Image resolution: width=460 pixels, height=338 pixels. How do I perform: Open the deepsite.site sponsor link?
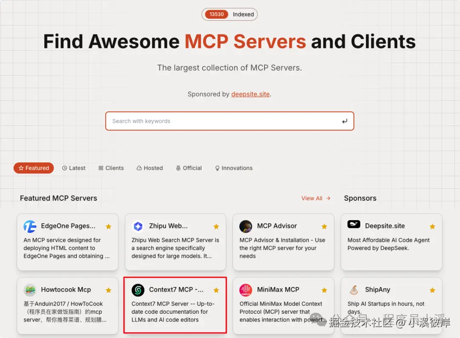pyautogui.click(x=250, y=94)
